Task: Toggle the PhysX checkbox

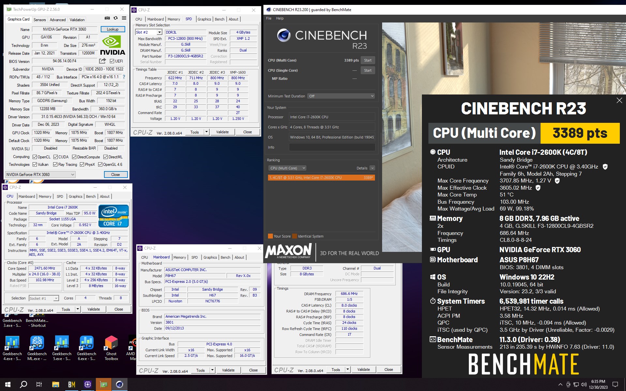Action: 82,165
